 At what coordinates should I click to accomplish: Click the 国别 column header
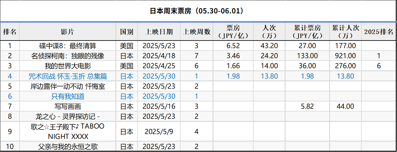tap(127, 32)
